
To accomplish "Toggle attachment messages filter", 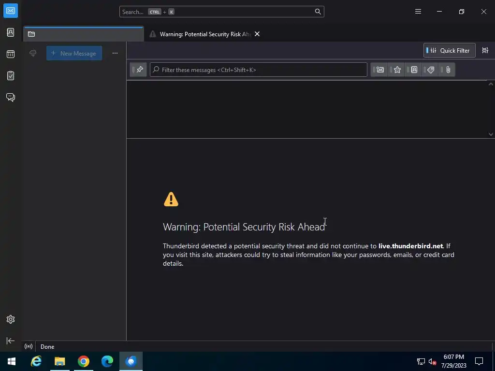I will click(447, 70).
